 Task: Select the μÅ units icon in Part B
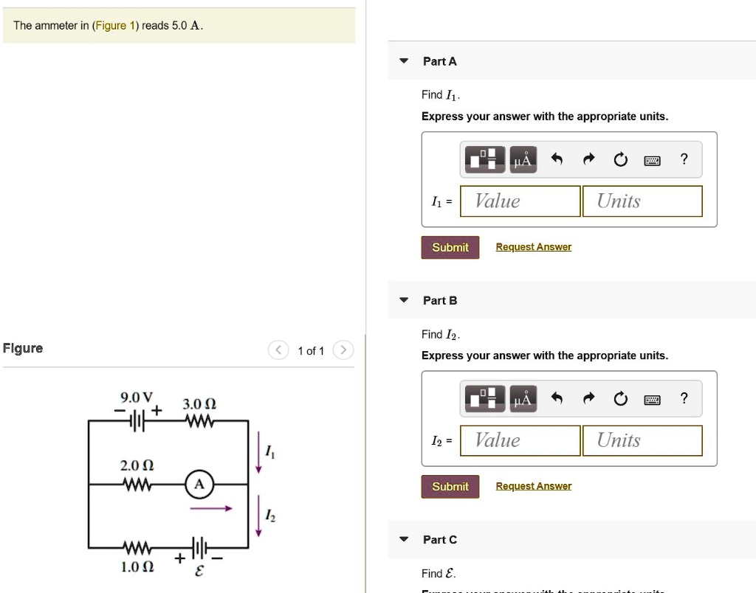(x=523, y=398)
